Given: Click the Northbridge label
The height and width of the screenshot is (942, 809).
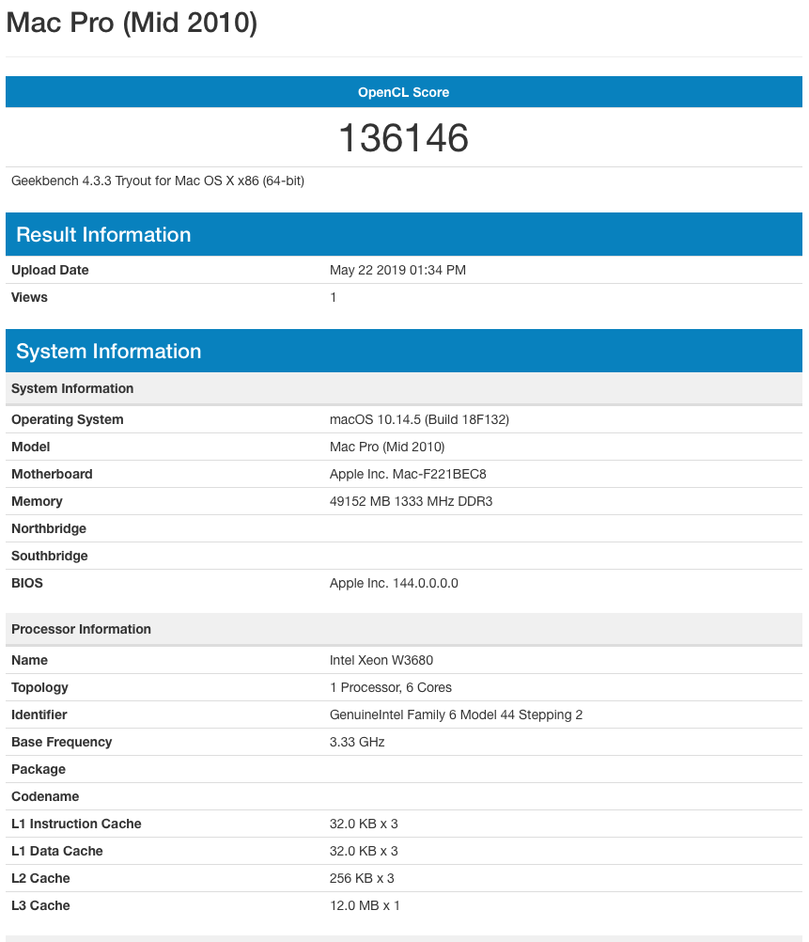Looking at the screenshot, I should coord(49,528).
